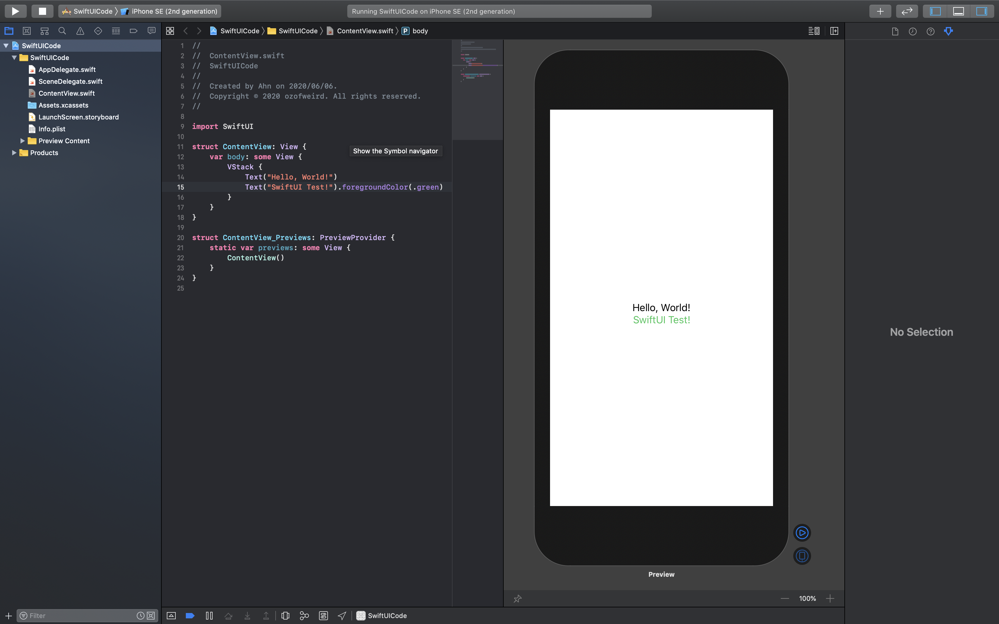This screenshot has height=624, width=999.
Task: Expand the Preview Content folder
Action: (23, 141)
